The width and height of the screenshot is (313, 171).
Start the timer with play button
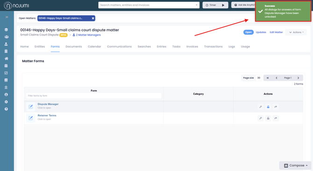pos(223,5)
